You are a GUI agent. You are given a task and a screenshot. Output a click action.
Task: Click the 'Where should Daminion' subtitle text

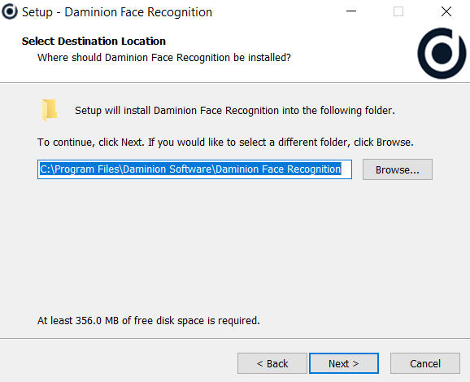[164, 57]
